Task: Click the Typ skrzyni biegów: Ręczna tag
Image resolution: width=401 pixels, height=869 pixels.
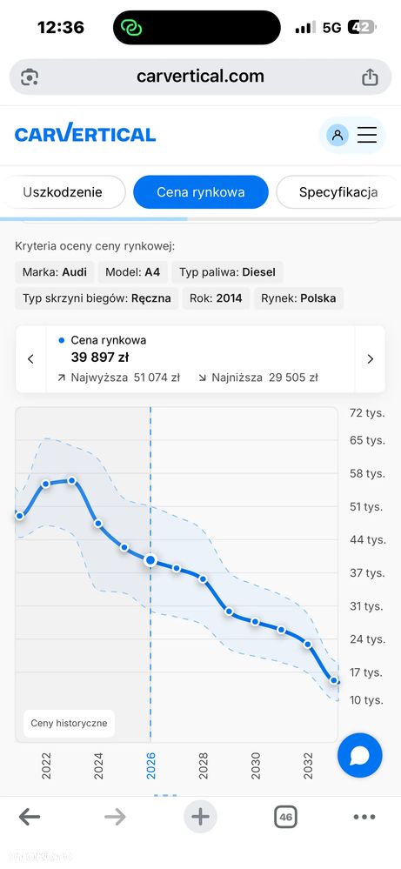Action: pos(97,298)
